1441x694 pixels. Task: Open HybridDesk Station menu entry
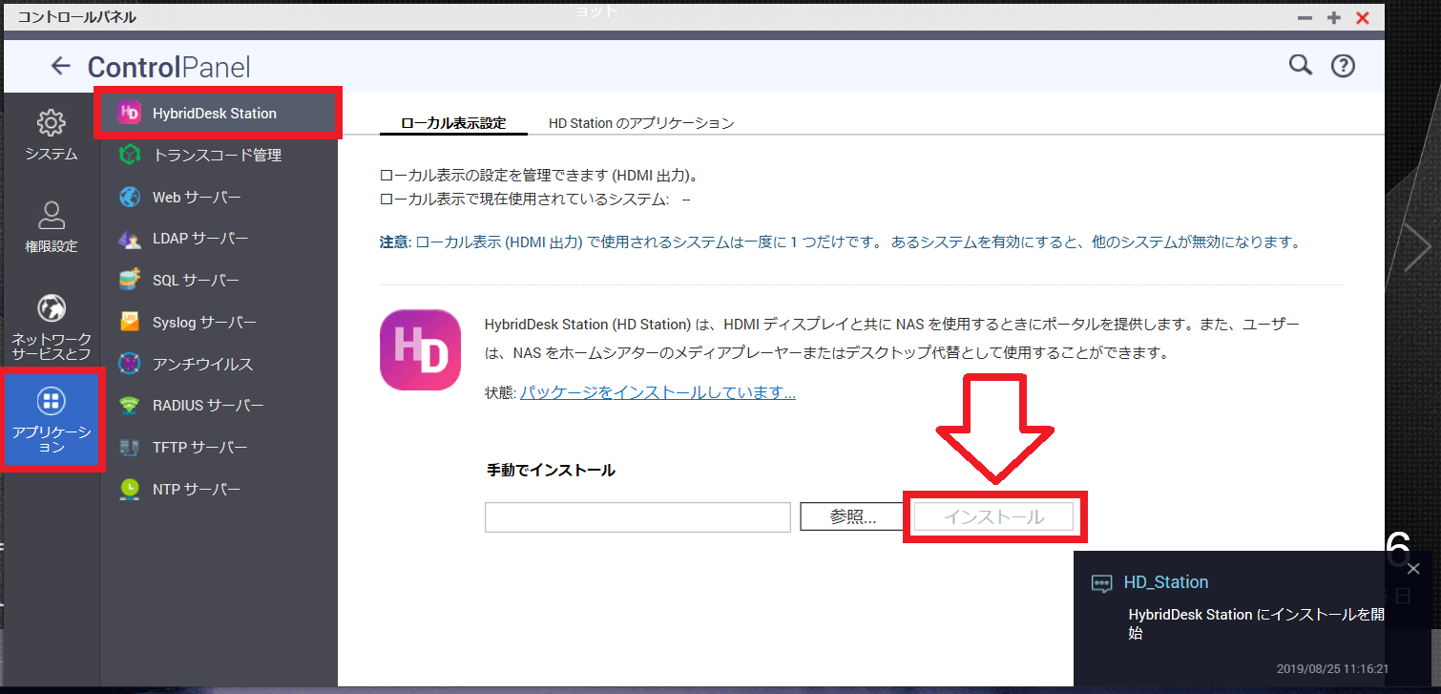219,113
